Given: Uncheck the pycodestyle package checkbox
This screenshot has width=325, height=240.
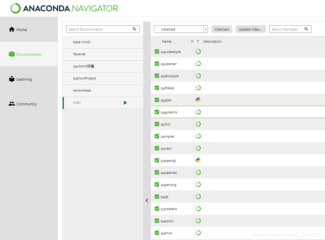Looking at the screenshot, I should 157,52.
